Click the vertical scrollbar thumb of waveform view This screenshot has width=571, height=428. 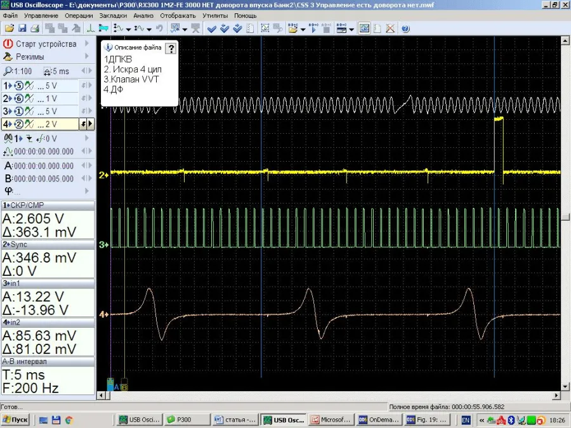(565, 217)
